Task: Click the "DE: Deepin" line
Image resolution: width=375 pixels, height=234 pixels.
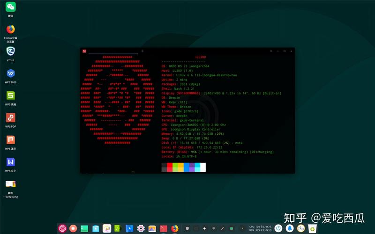Action: [171, 98]
